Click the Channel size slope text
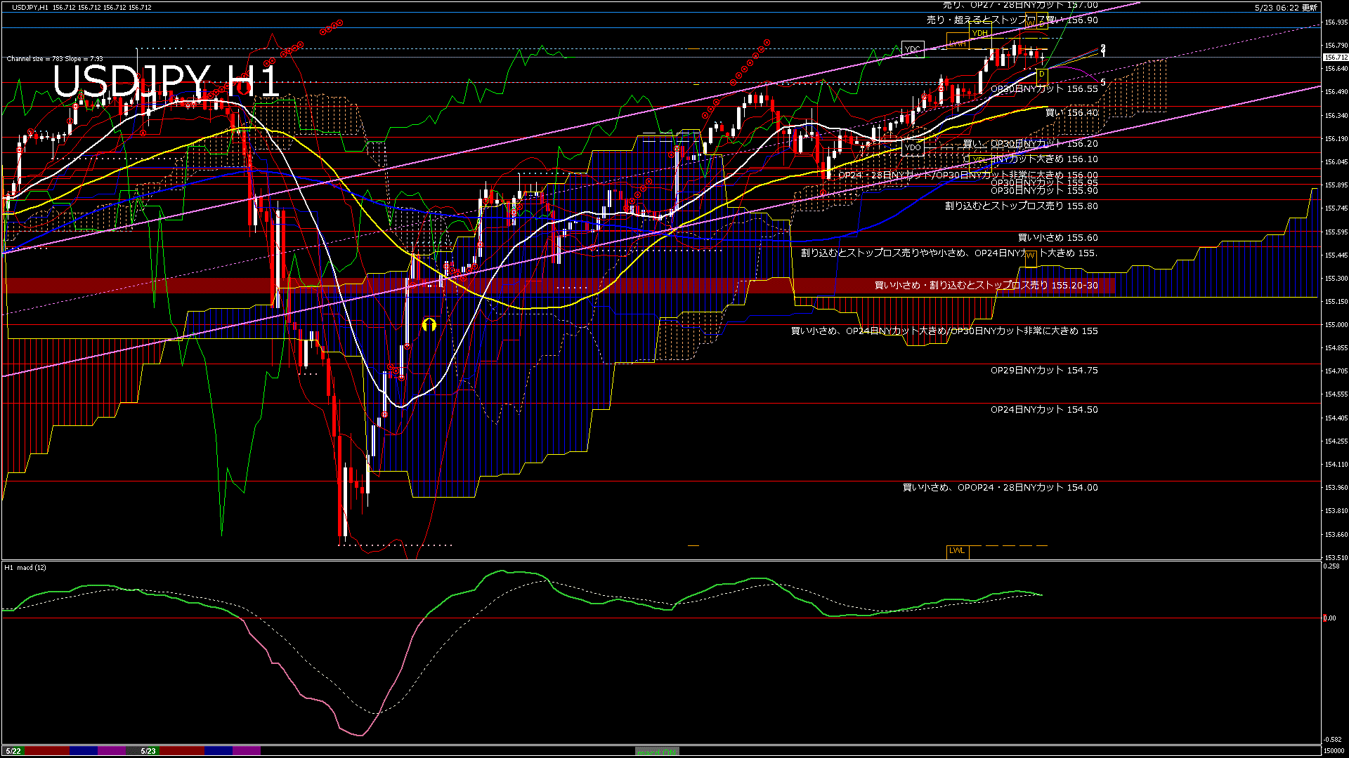 [x=55, y=59]
